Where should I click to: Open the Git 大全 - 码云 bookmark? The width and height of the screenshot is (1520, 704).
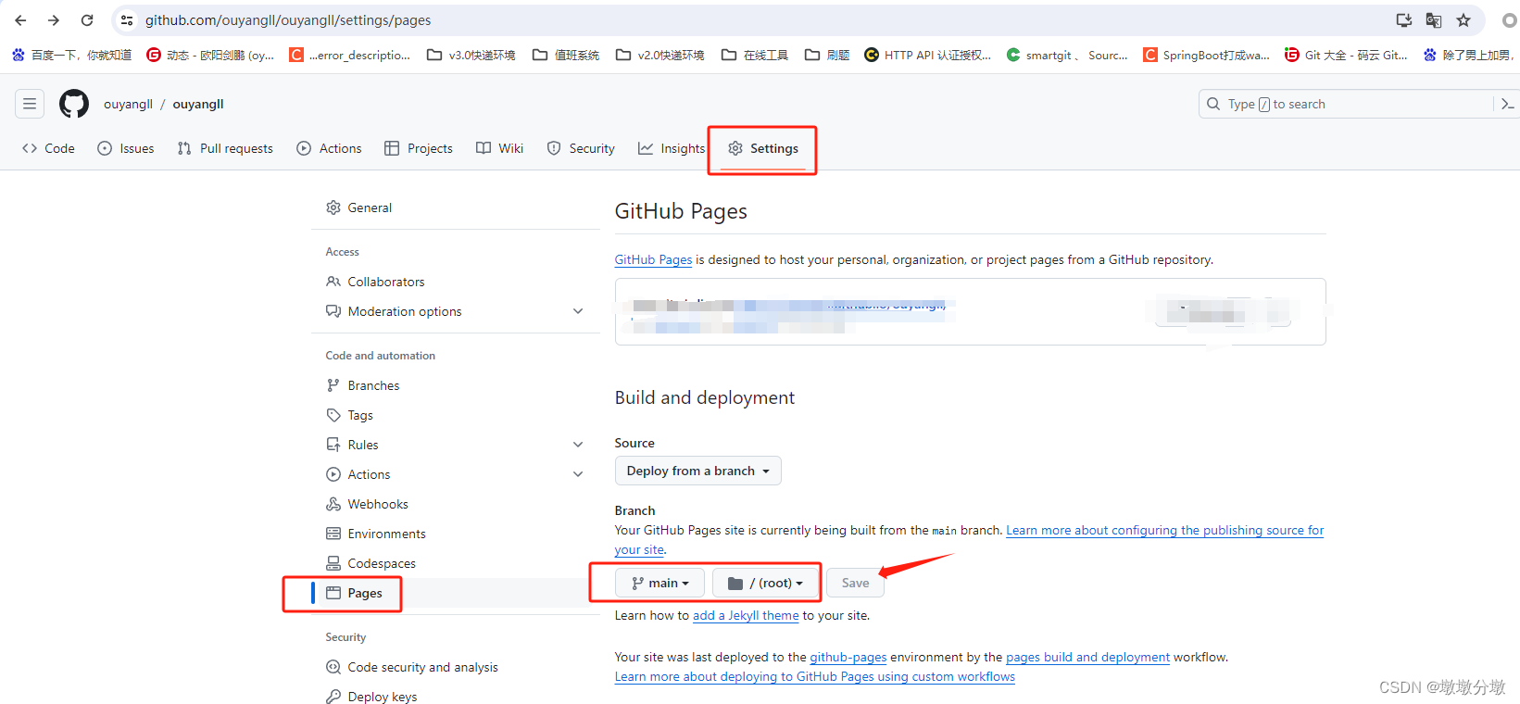pos(1346,55)
